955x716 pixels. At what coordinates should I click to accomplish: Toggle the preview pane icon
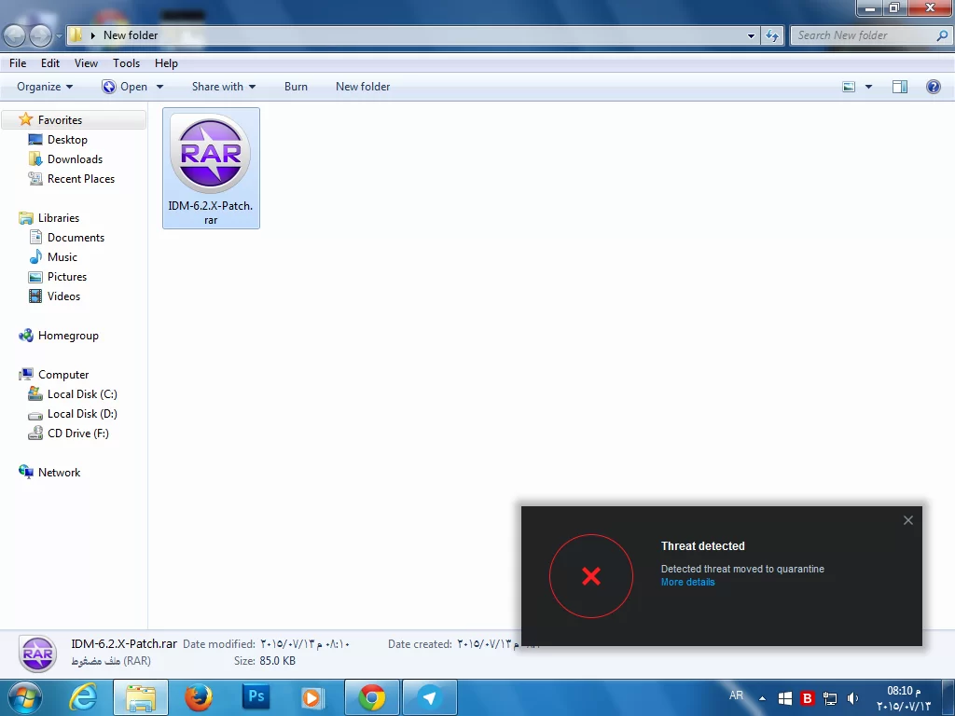[x=900, y=87]
